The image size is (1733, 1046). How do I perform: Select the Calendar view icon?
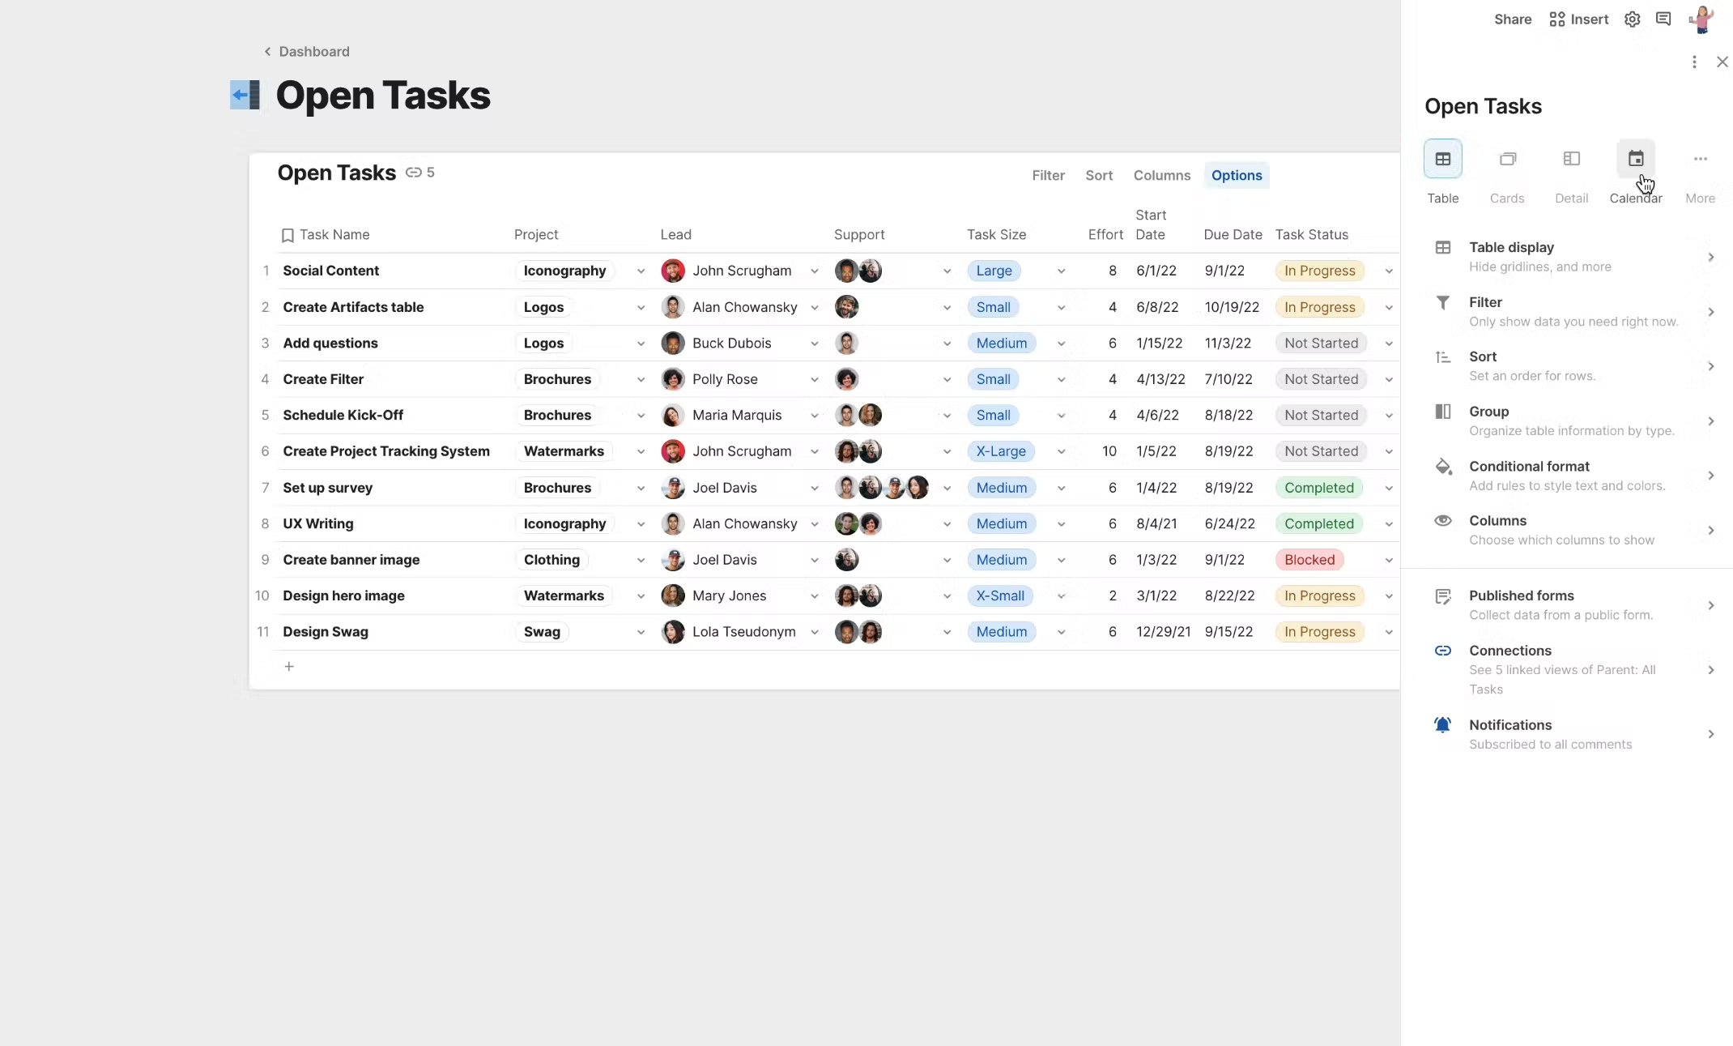click(1635, 160)
